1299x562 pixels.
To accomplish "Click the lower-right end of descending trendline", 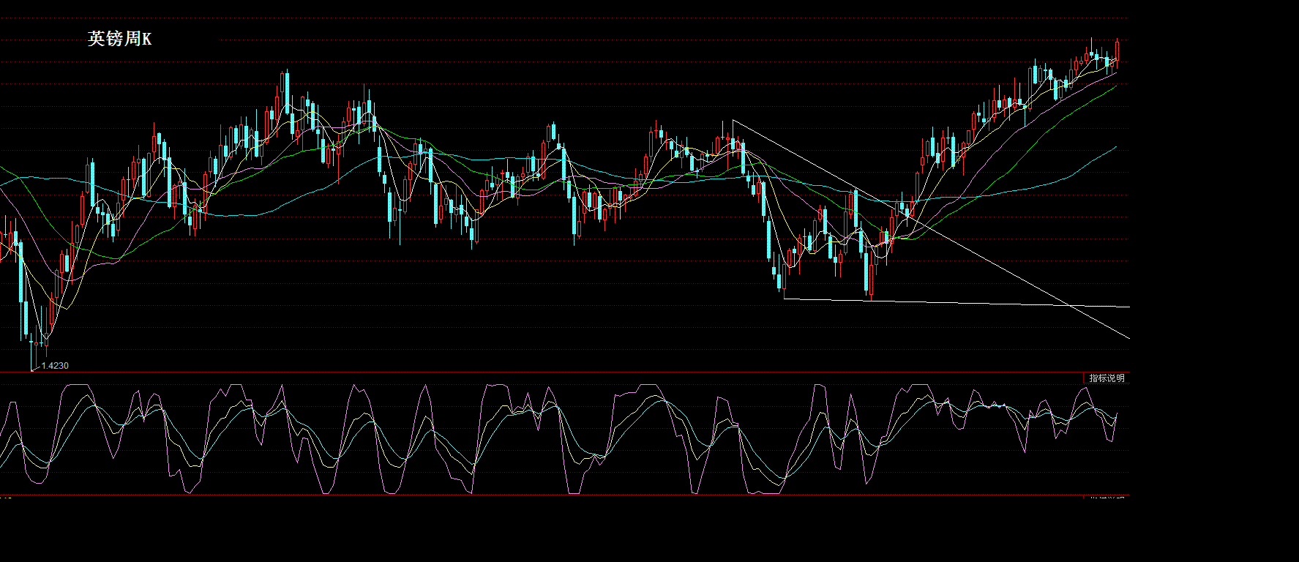I will click(x=1128, y=337).
